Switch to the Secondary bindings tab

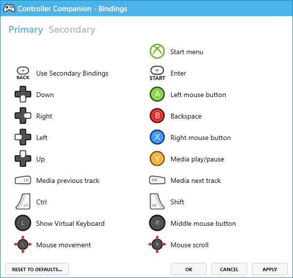[x=72, y=30]
